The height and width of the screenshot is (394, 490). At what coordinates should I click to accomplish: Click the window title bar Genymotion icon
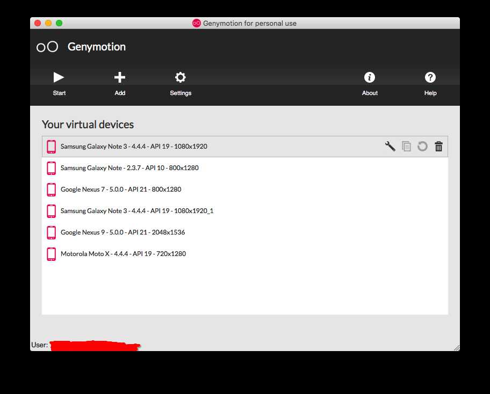(196, 23)
